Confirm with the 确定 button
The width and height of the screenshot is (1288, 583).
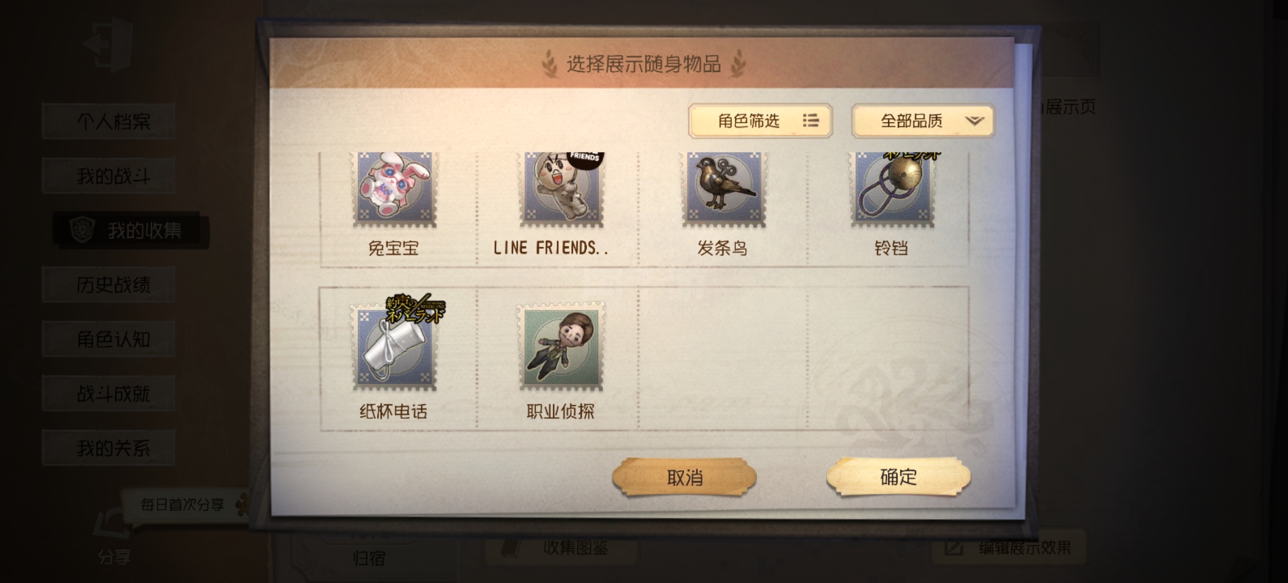pos(898,477)
